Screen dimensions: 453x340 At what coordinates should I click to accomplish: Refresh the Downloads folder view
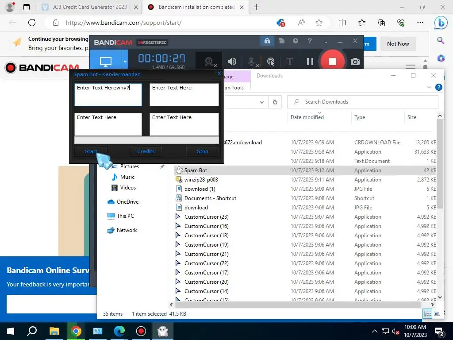point(275,102)
